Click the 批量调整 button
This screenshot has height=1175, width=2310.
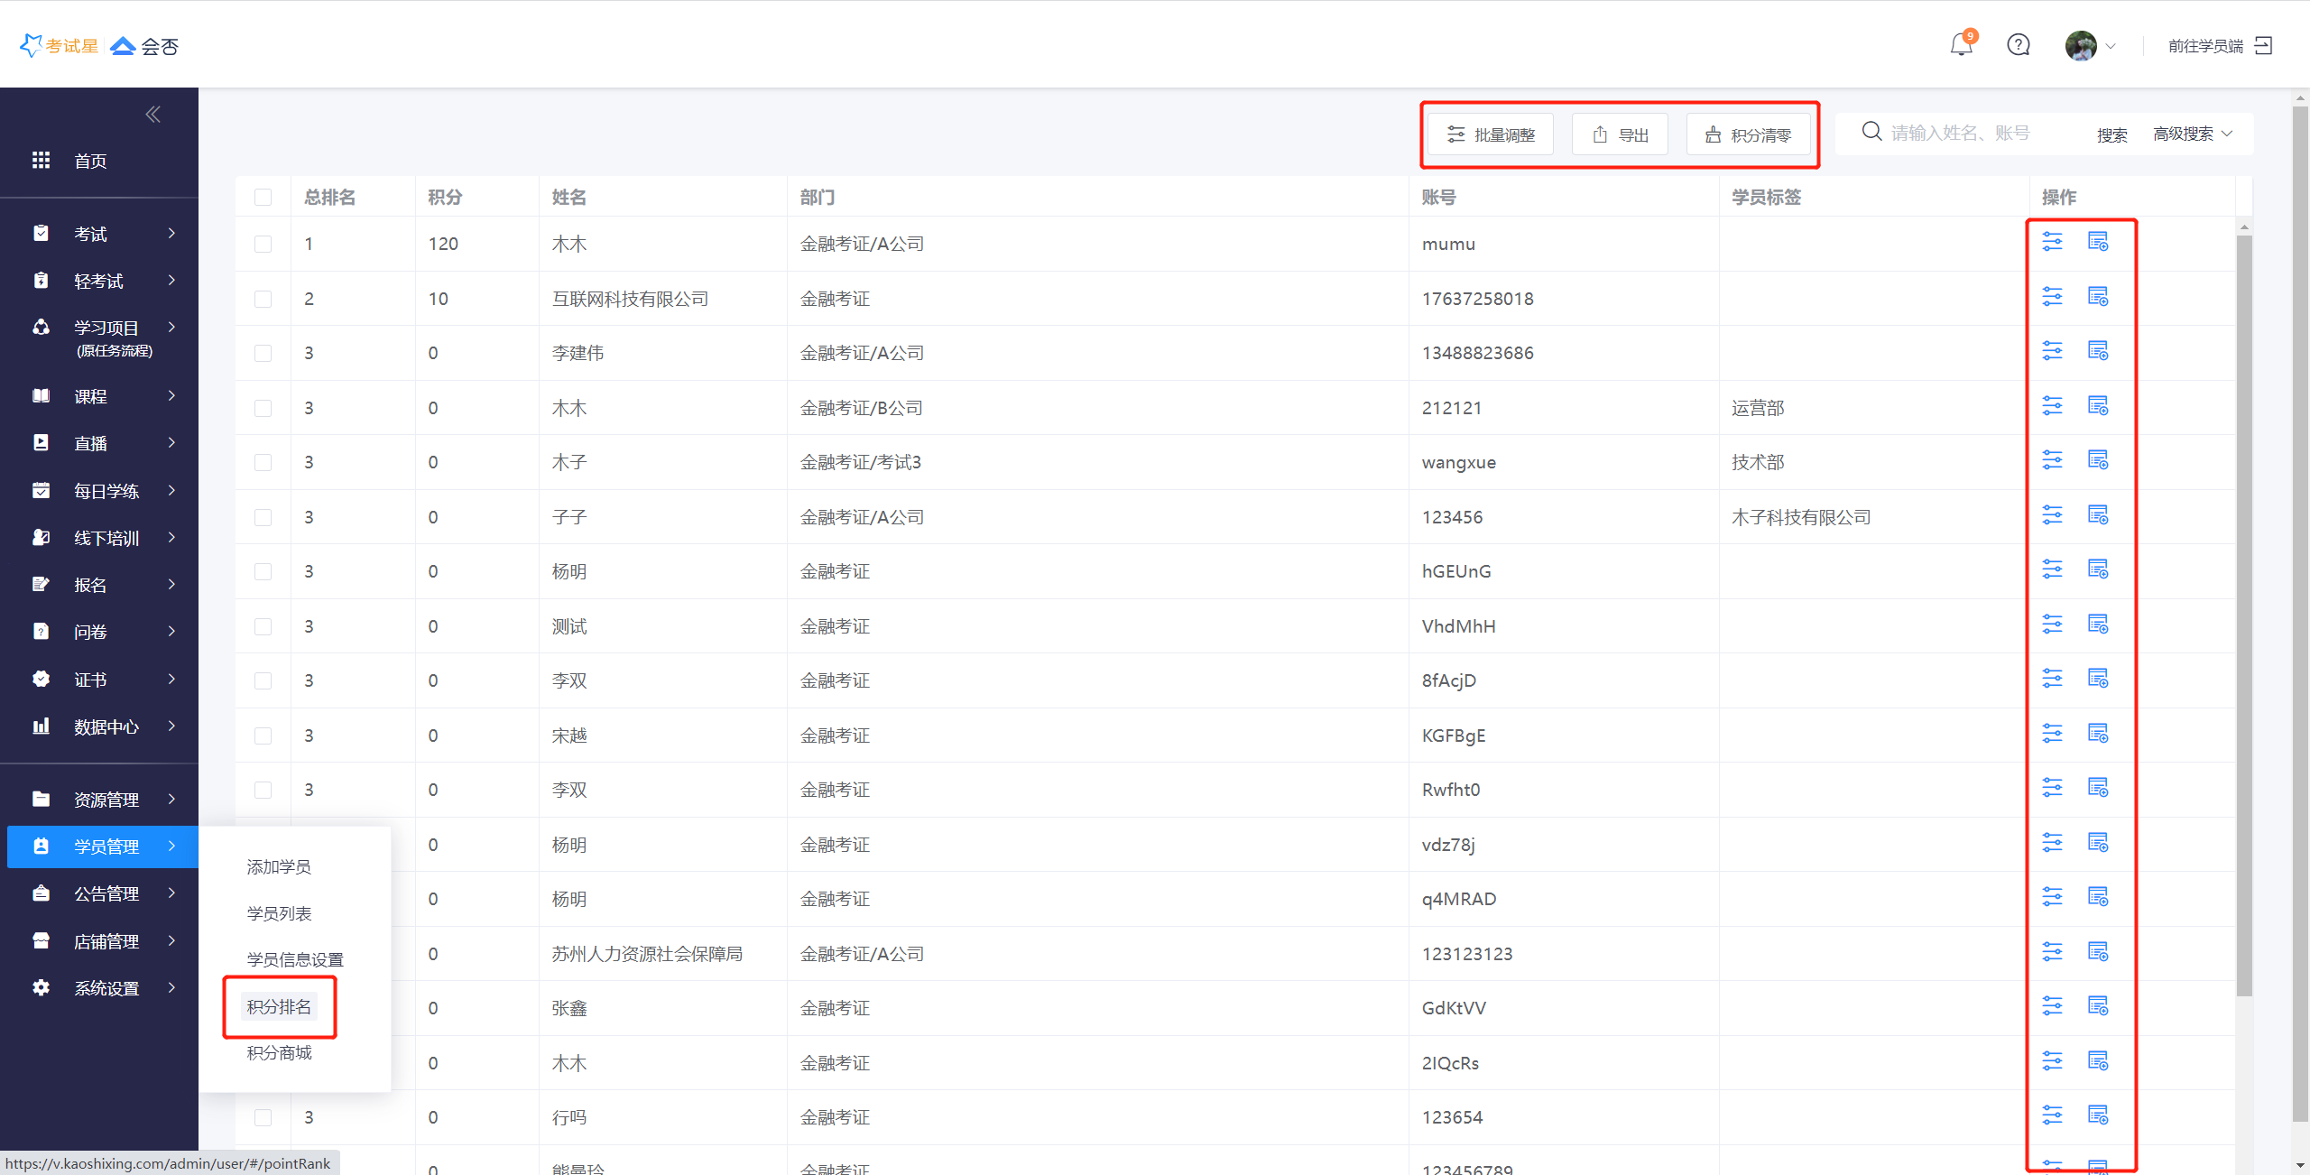(x=1490, y=134)
